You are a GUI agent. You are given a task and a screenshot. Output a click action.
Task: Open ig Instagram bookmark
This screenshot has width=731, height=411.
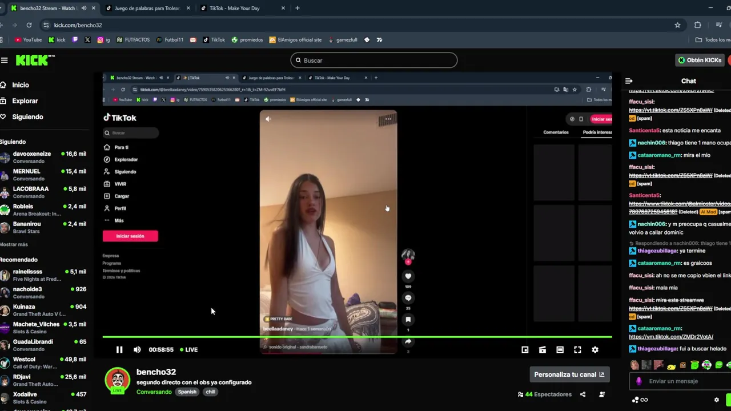pyautogui.click(x=103, y=40)
